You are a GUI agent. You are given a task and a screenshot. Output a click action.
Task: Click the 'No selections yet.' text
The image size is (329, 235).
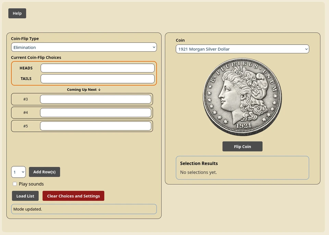pyautogui.click(x=198, y=172)
